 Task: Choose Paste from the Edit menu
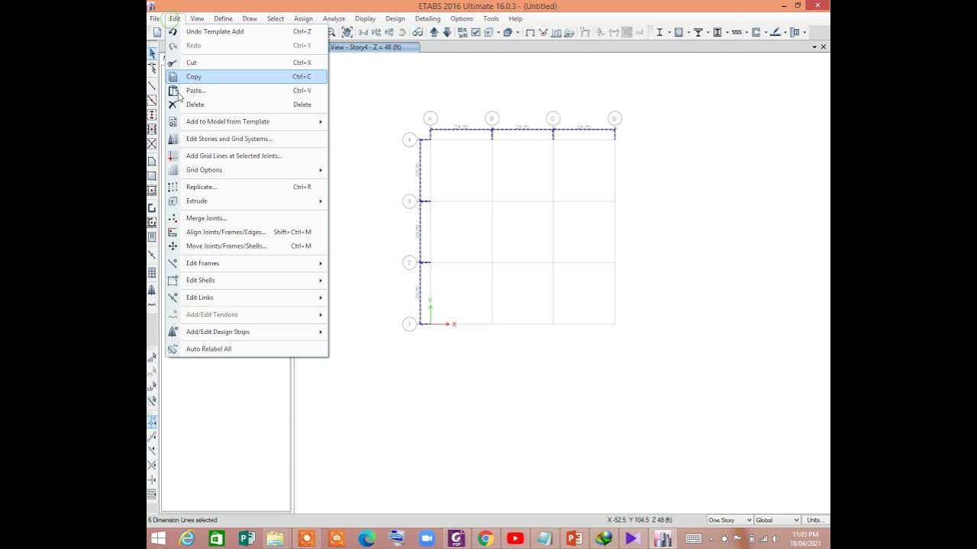pos(247,91)
